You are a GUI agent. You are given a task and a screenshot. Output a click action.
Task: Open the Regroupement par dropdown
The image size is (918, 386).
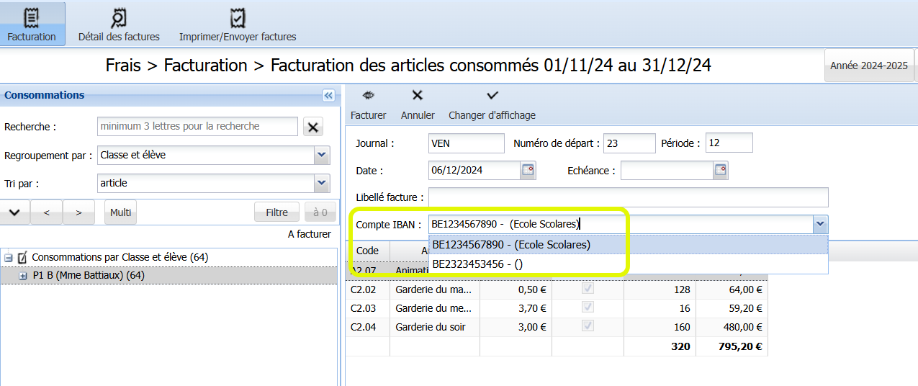(322, 155)
